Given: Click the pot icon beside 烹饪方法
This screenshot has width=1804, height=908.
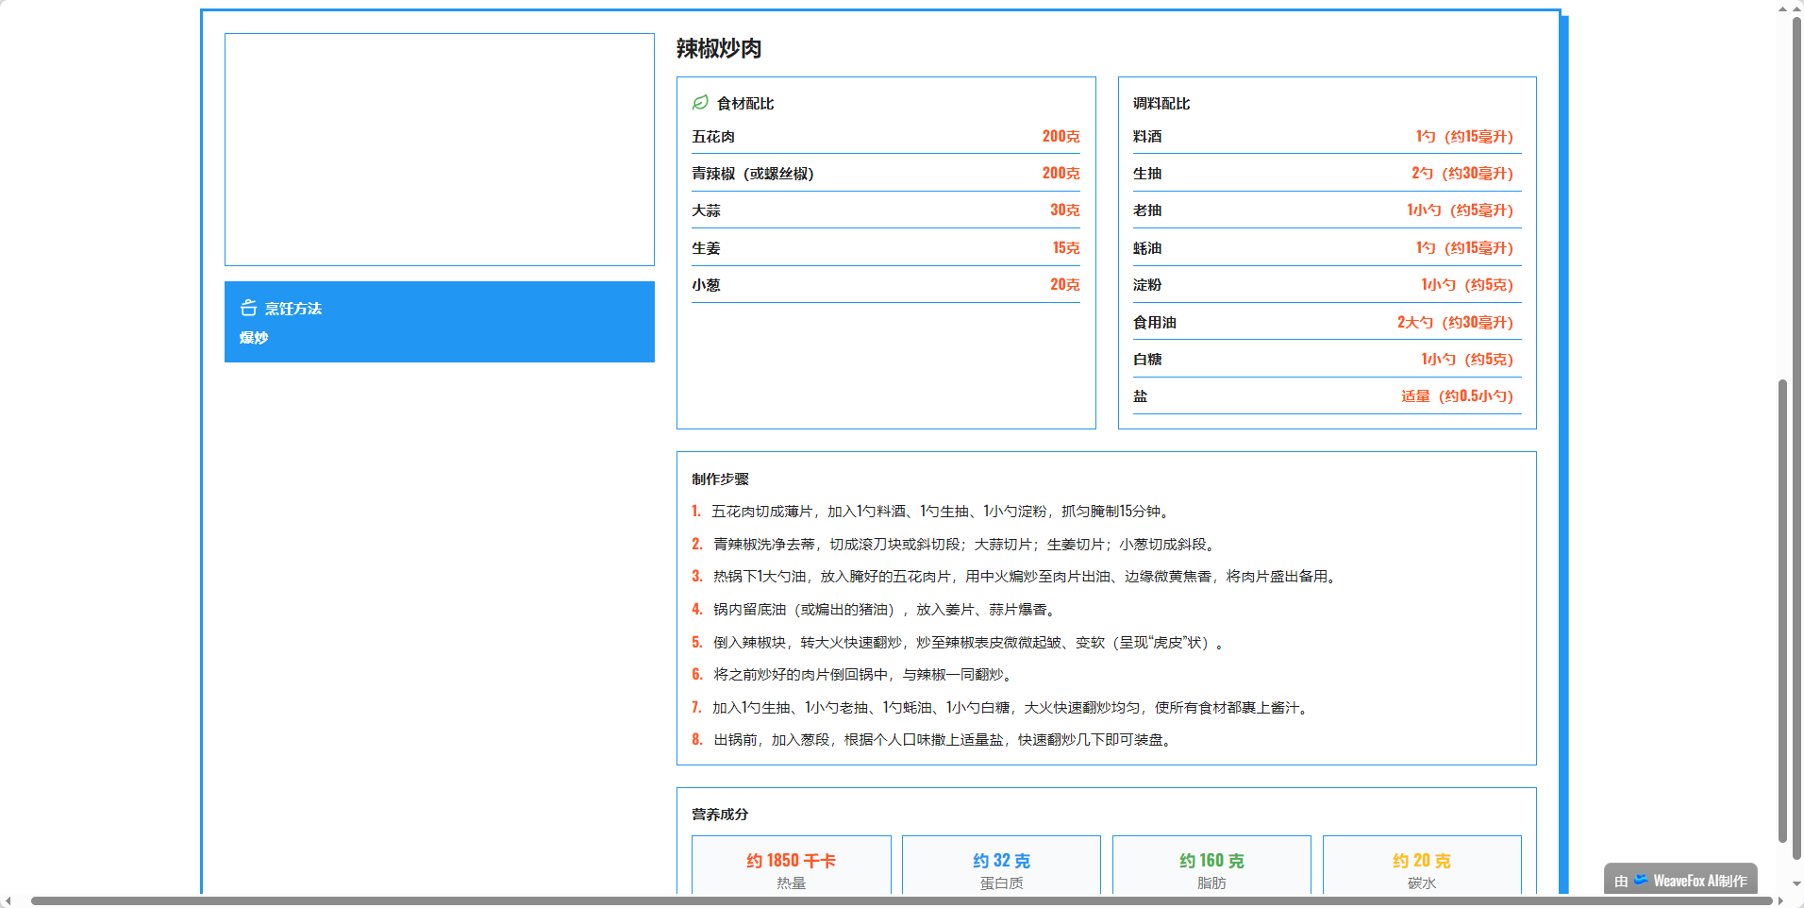Looking at the screenshot, I should 248,308.
